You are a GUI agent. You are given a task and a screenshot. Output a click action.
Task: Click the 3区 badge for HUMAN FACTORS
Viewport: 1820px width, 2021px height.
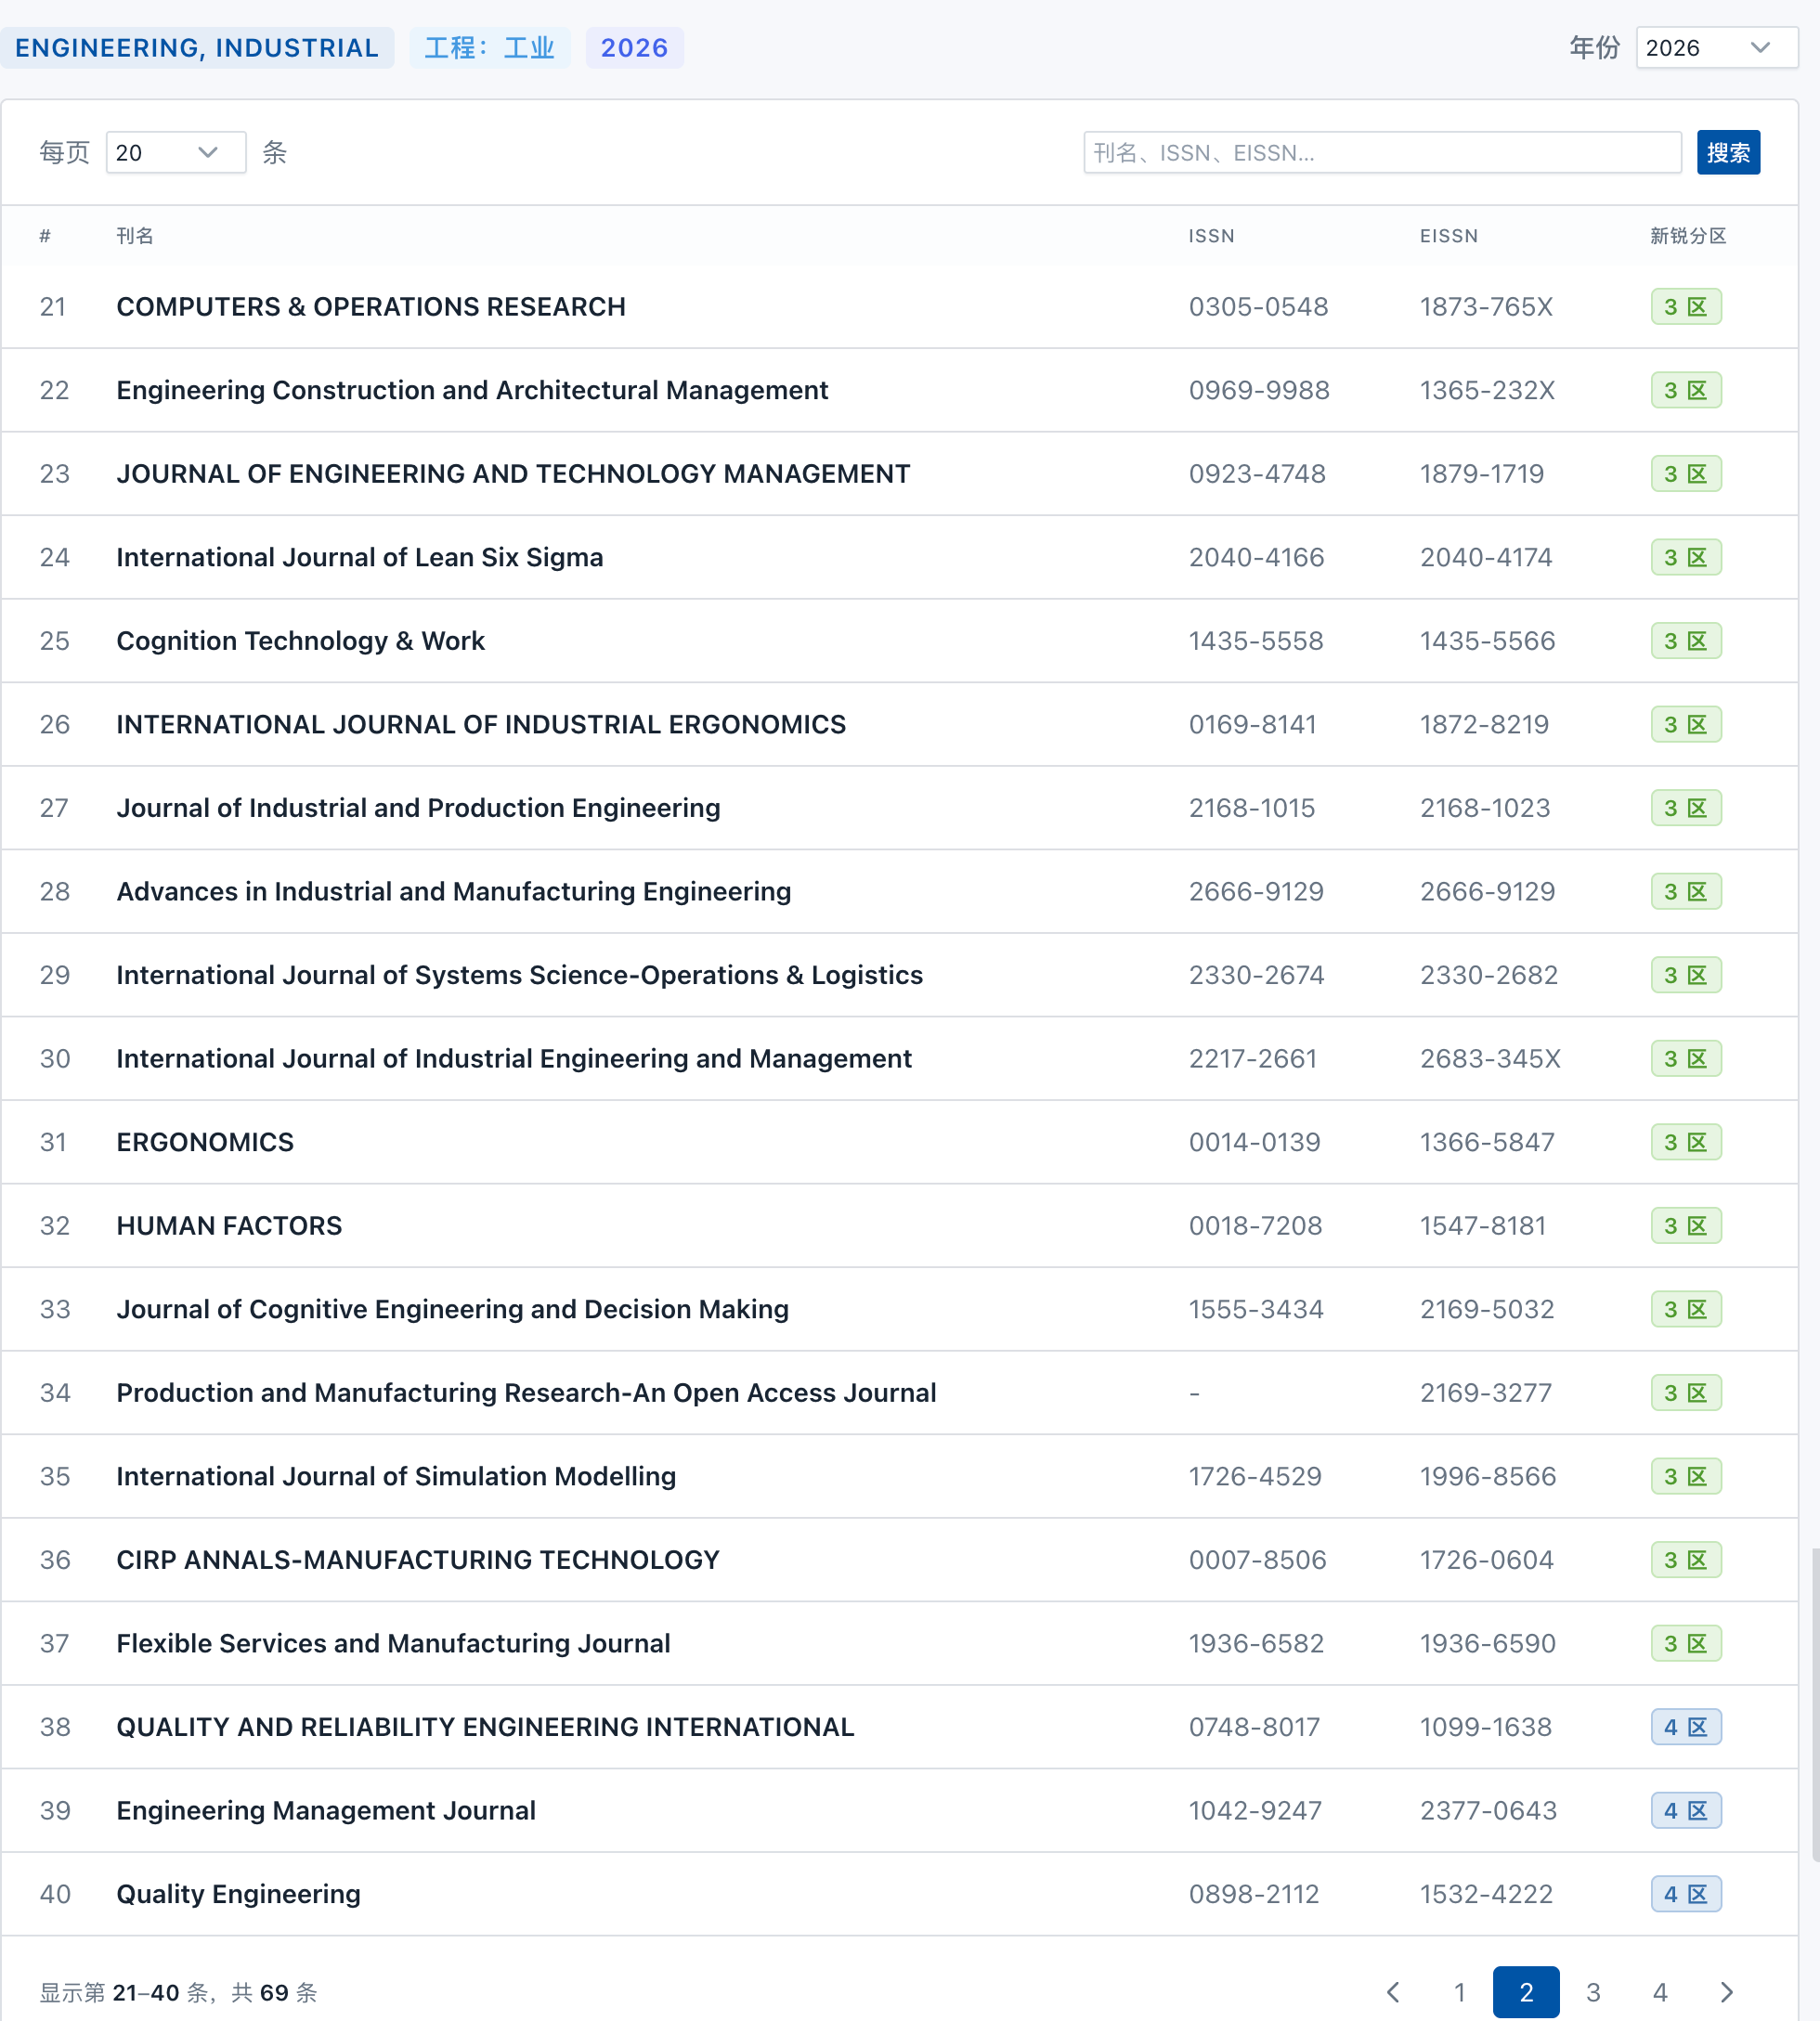click(1686, 1225)
